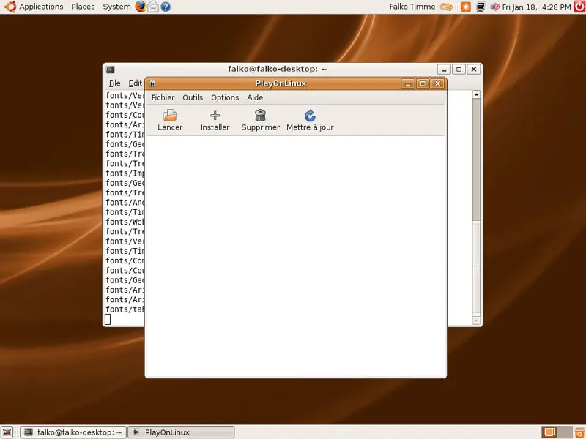Viewport: 586px width, 439px height.
Task: Open the help launcher question-mark icon
Action: (166, 7)
